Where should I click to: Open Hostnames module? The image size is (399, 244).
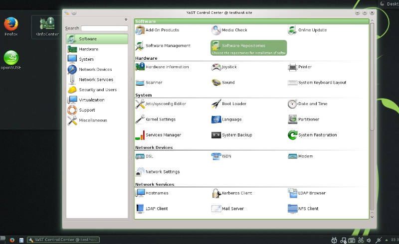point(152,193)
